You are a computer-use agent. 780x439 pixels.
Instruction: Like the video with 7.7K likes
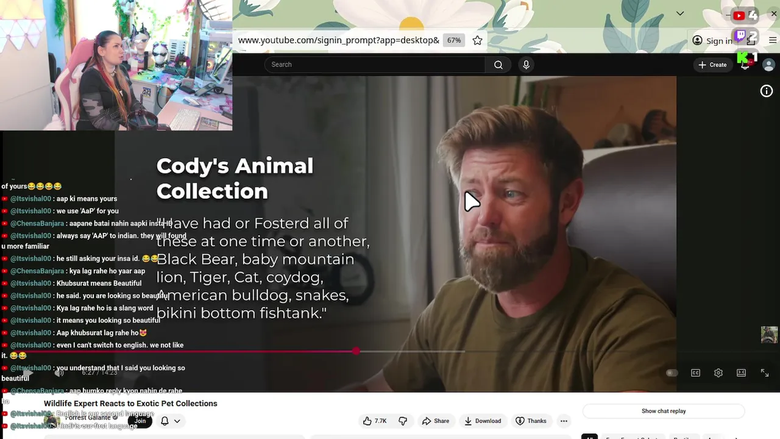375,421
